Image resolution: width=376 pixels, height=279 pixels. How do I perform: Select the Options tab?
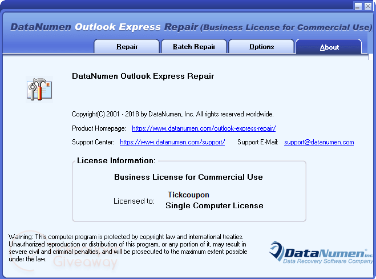pyautogui.click(x=261, y=47)
